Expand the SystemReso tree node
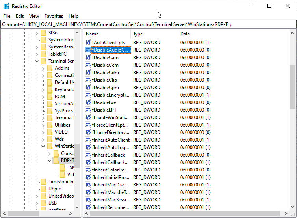297x218 pixels. pyautogui.click(x=37, y=47)
